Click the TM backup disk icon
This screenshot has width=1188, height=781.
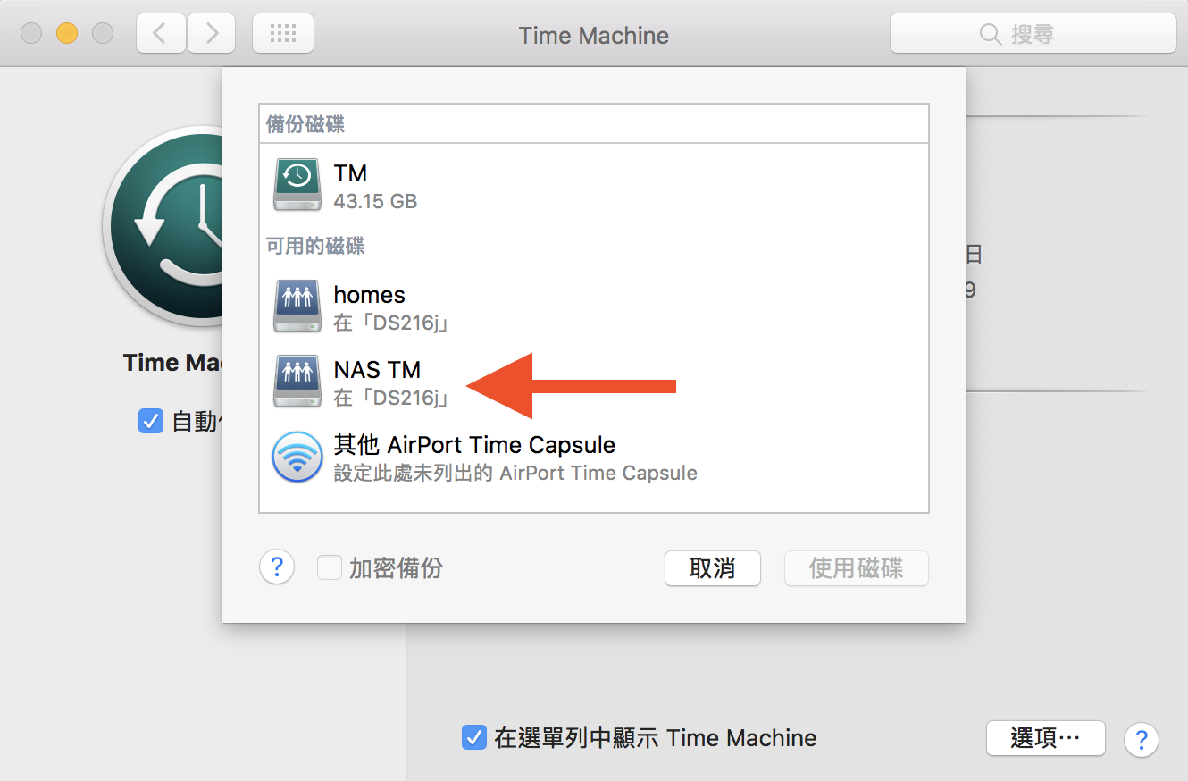[x=297, y=184]
